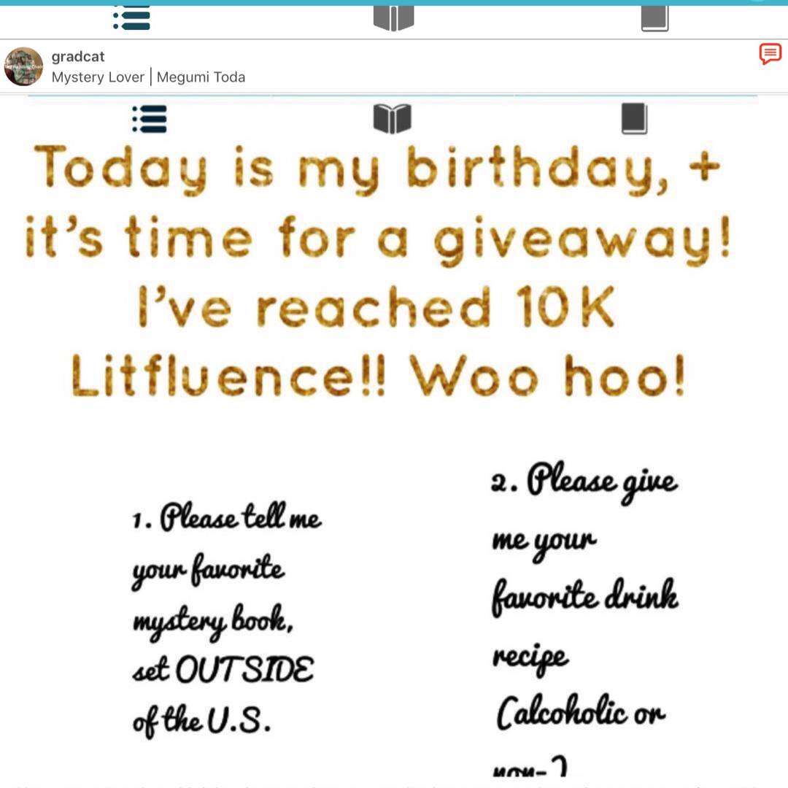Screen dimensions: 788x788
Task: Select the closed book icon in top bar
Action: coord(654,18)
